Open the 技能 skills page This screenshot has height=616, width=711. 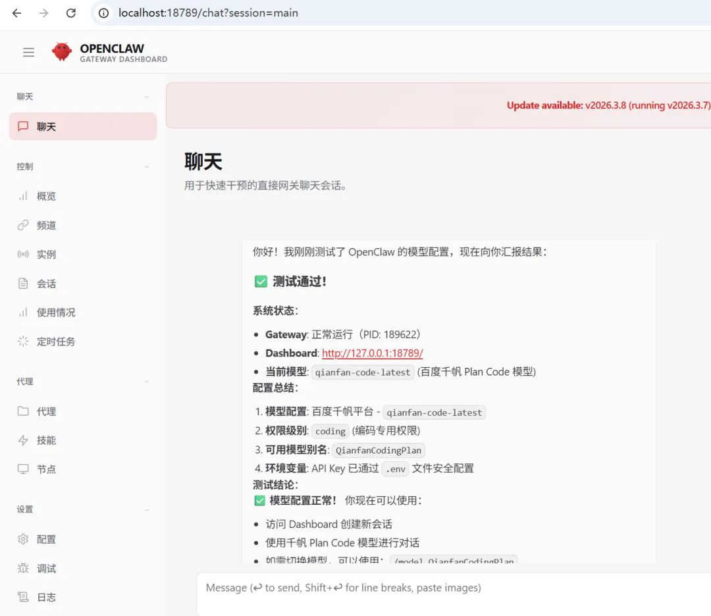[83, 440]
